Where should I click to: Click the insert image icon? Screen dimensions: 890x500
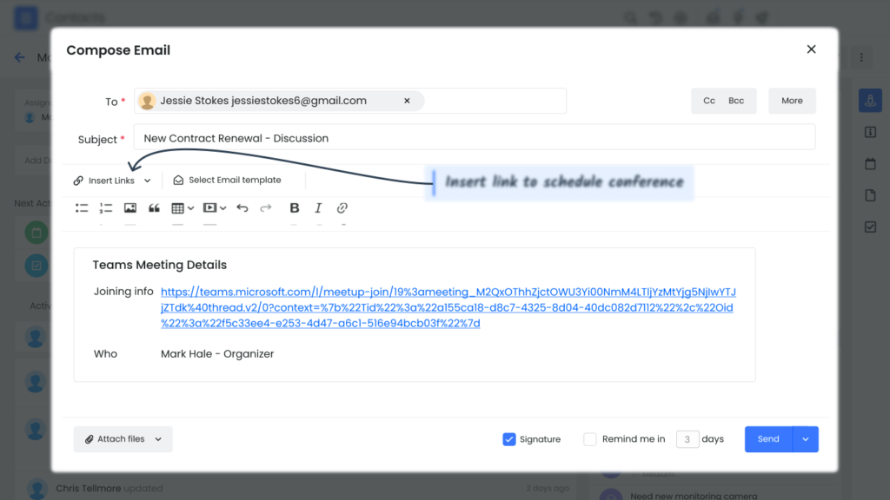point(130,208)
